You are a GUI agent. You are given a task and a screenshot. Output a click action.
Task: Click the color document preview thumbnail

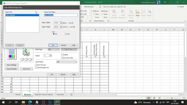(12, 54)
